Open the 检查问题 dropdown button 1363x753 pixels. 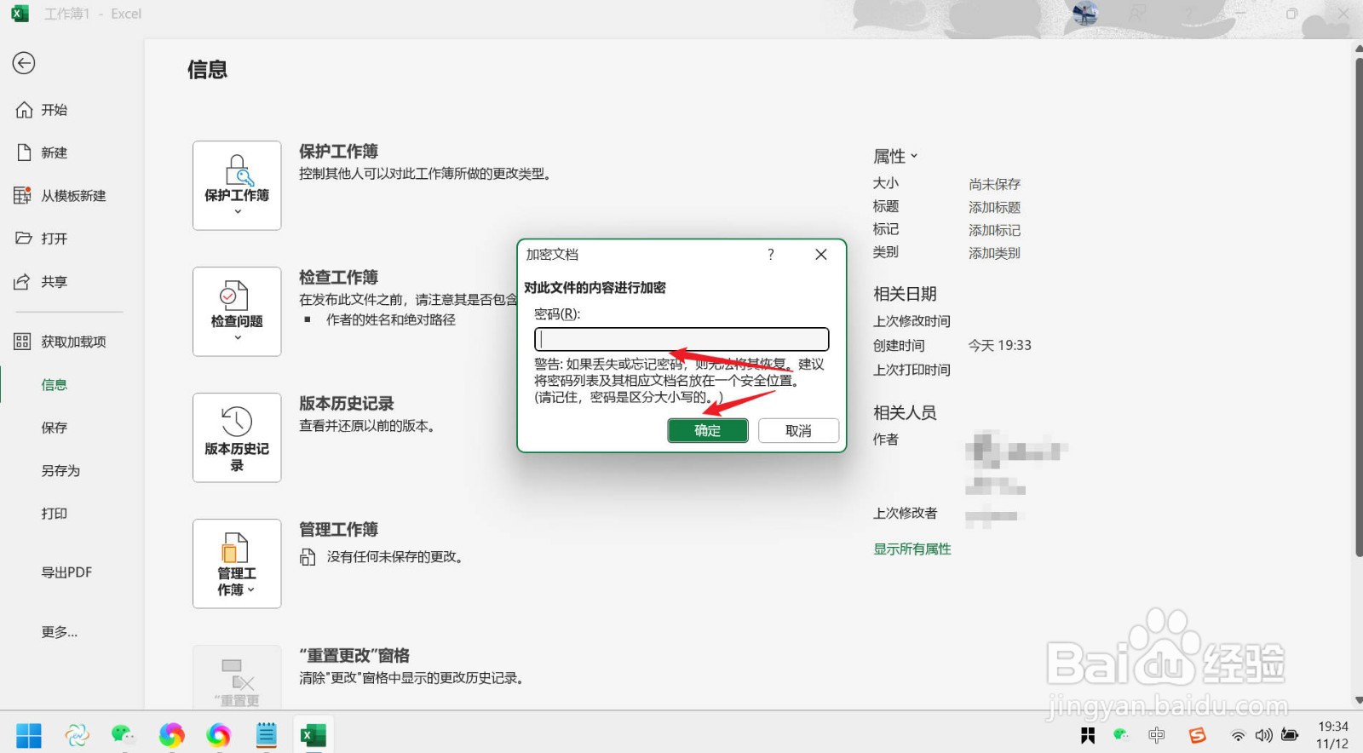pyautogui.click(x=237, y=312)
